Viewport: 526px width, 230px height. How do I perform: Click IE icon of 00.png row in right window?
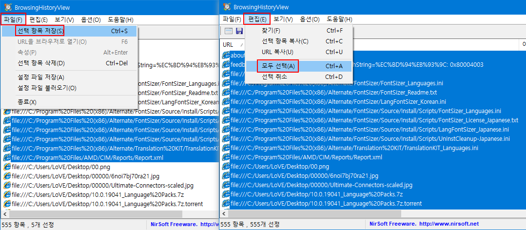coord(226,167)
